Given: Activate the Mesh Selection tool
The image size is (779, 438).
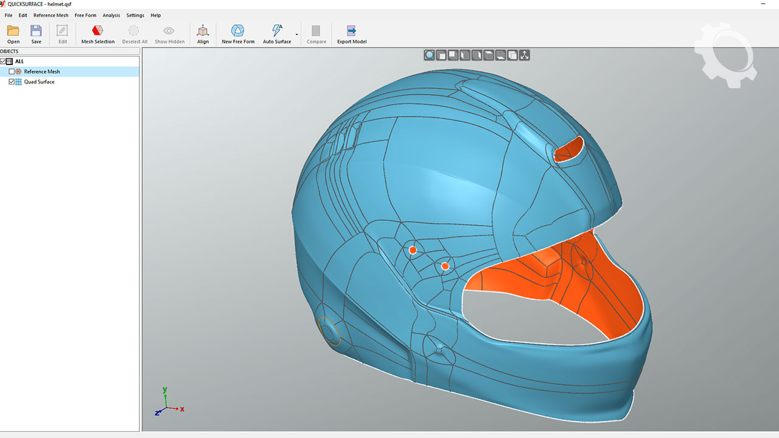Looking at the screenshot, I should click(x=97, y=31).
